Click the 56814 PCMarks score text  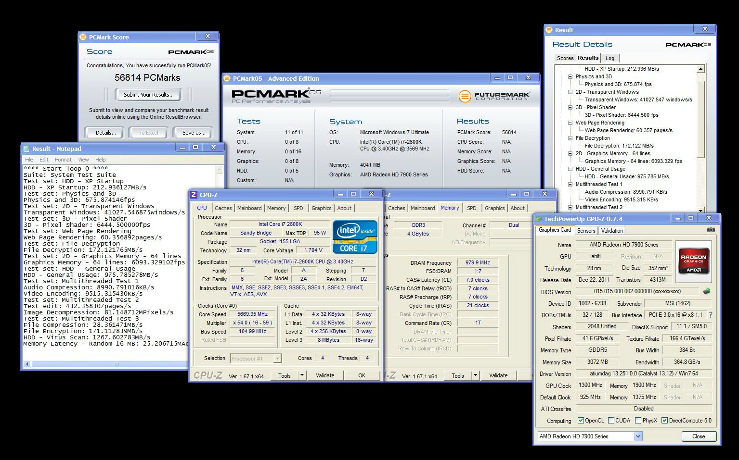tap(147, 77)
